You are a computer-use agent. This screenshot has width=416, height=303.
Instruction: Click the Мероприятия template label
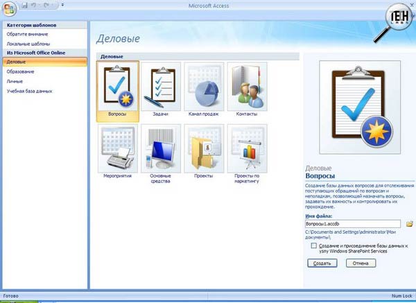pyautogui.click(x=118, y=176)
